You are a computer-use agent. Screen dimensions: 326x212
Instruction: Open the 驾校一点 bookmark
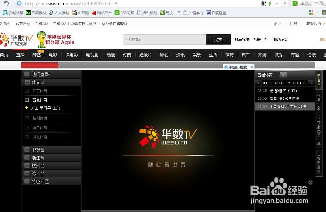(170, 13)
